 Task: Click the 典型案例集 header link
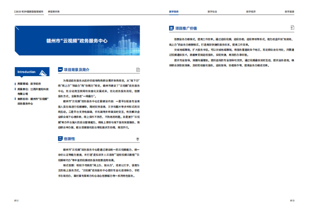tap(54, 11)
